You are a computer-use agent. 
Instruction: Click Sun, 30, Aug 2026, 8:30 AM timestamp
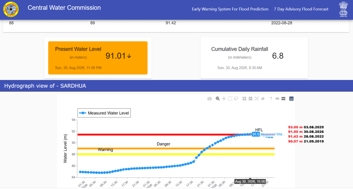[239, 68]
